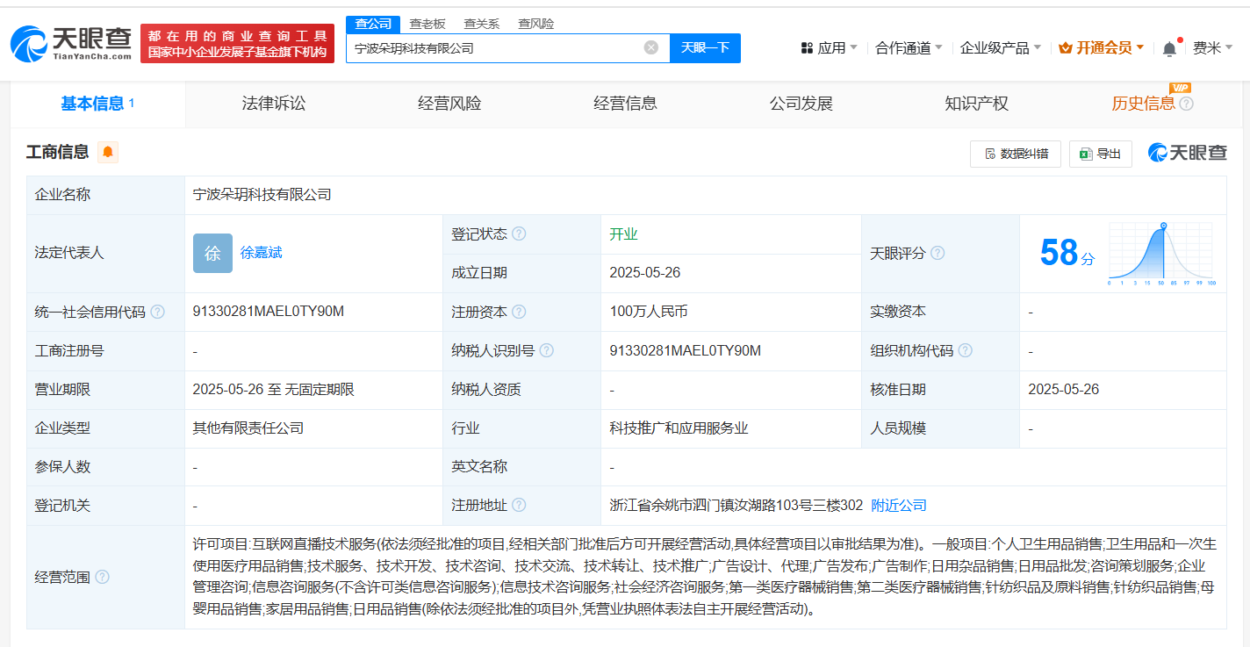
Task: Click the 天眼一下 search button
Action: click(x=705, y=47)
